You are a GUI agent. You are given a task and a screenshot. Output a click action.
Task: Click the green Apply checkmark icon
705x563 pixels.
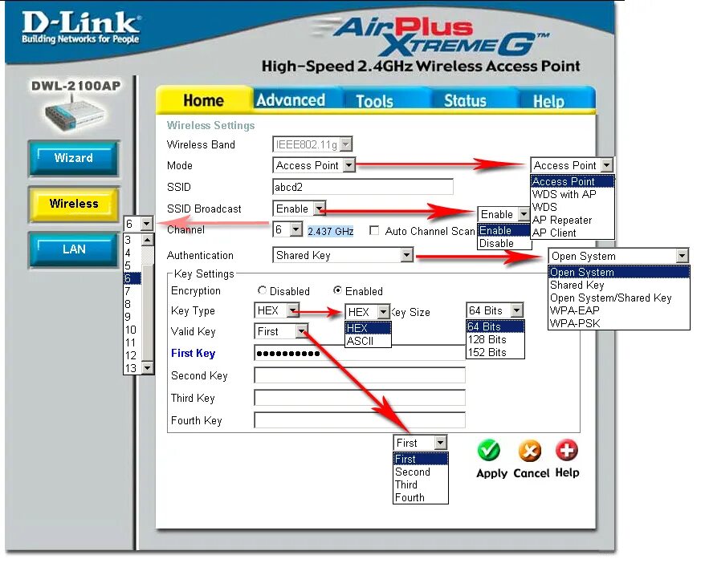[x=488, y=451]
